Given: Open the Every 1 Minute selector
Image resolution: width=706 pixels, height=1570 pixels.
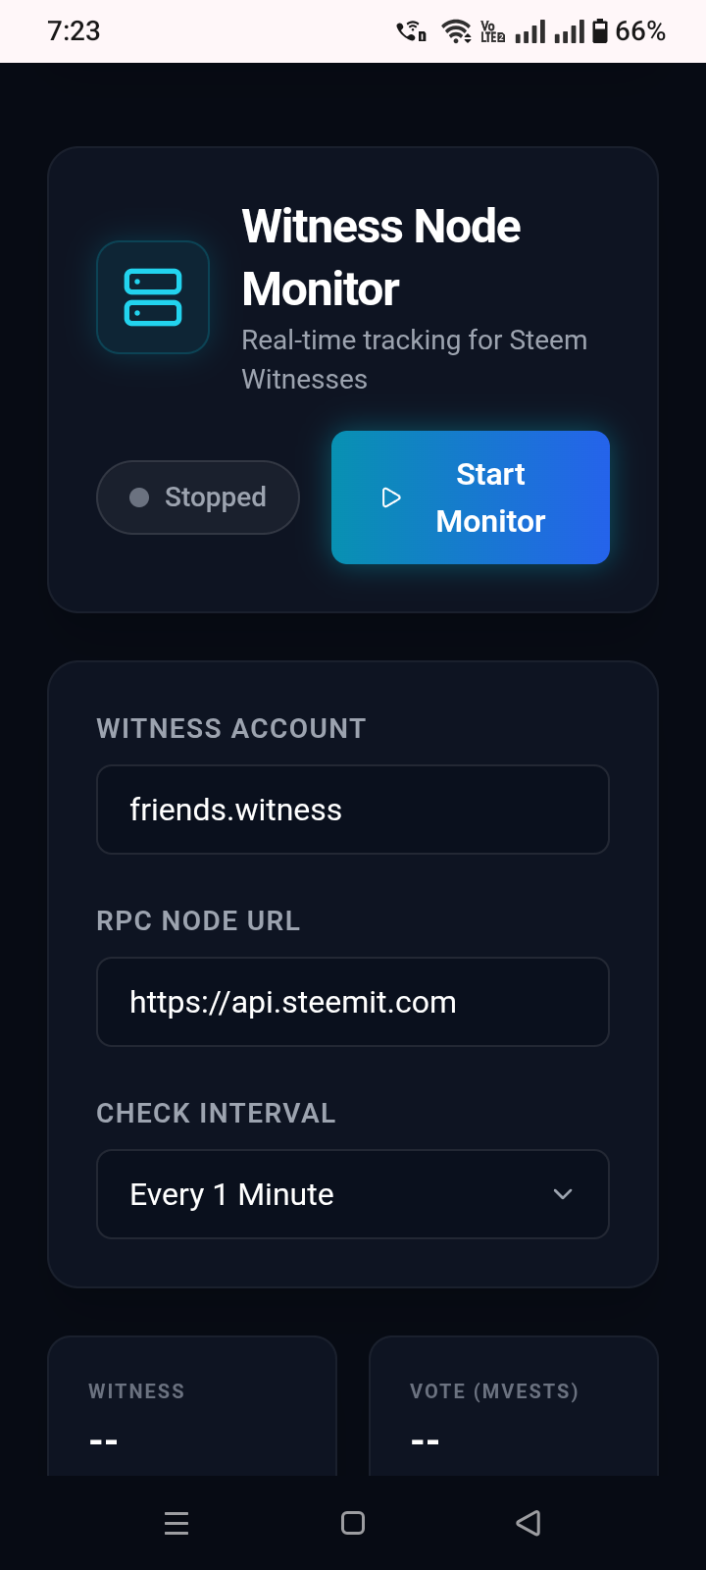Looking at the screenshot, I should click(353, 1194).
